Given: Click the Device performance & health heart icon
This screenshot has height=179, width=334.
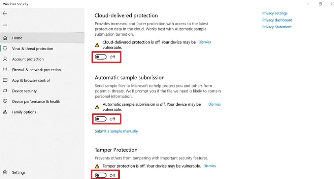Looking at the screenshot, I should (5, 102).
